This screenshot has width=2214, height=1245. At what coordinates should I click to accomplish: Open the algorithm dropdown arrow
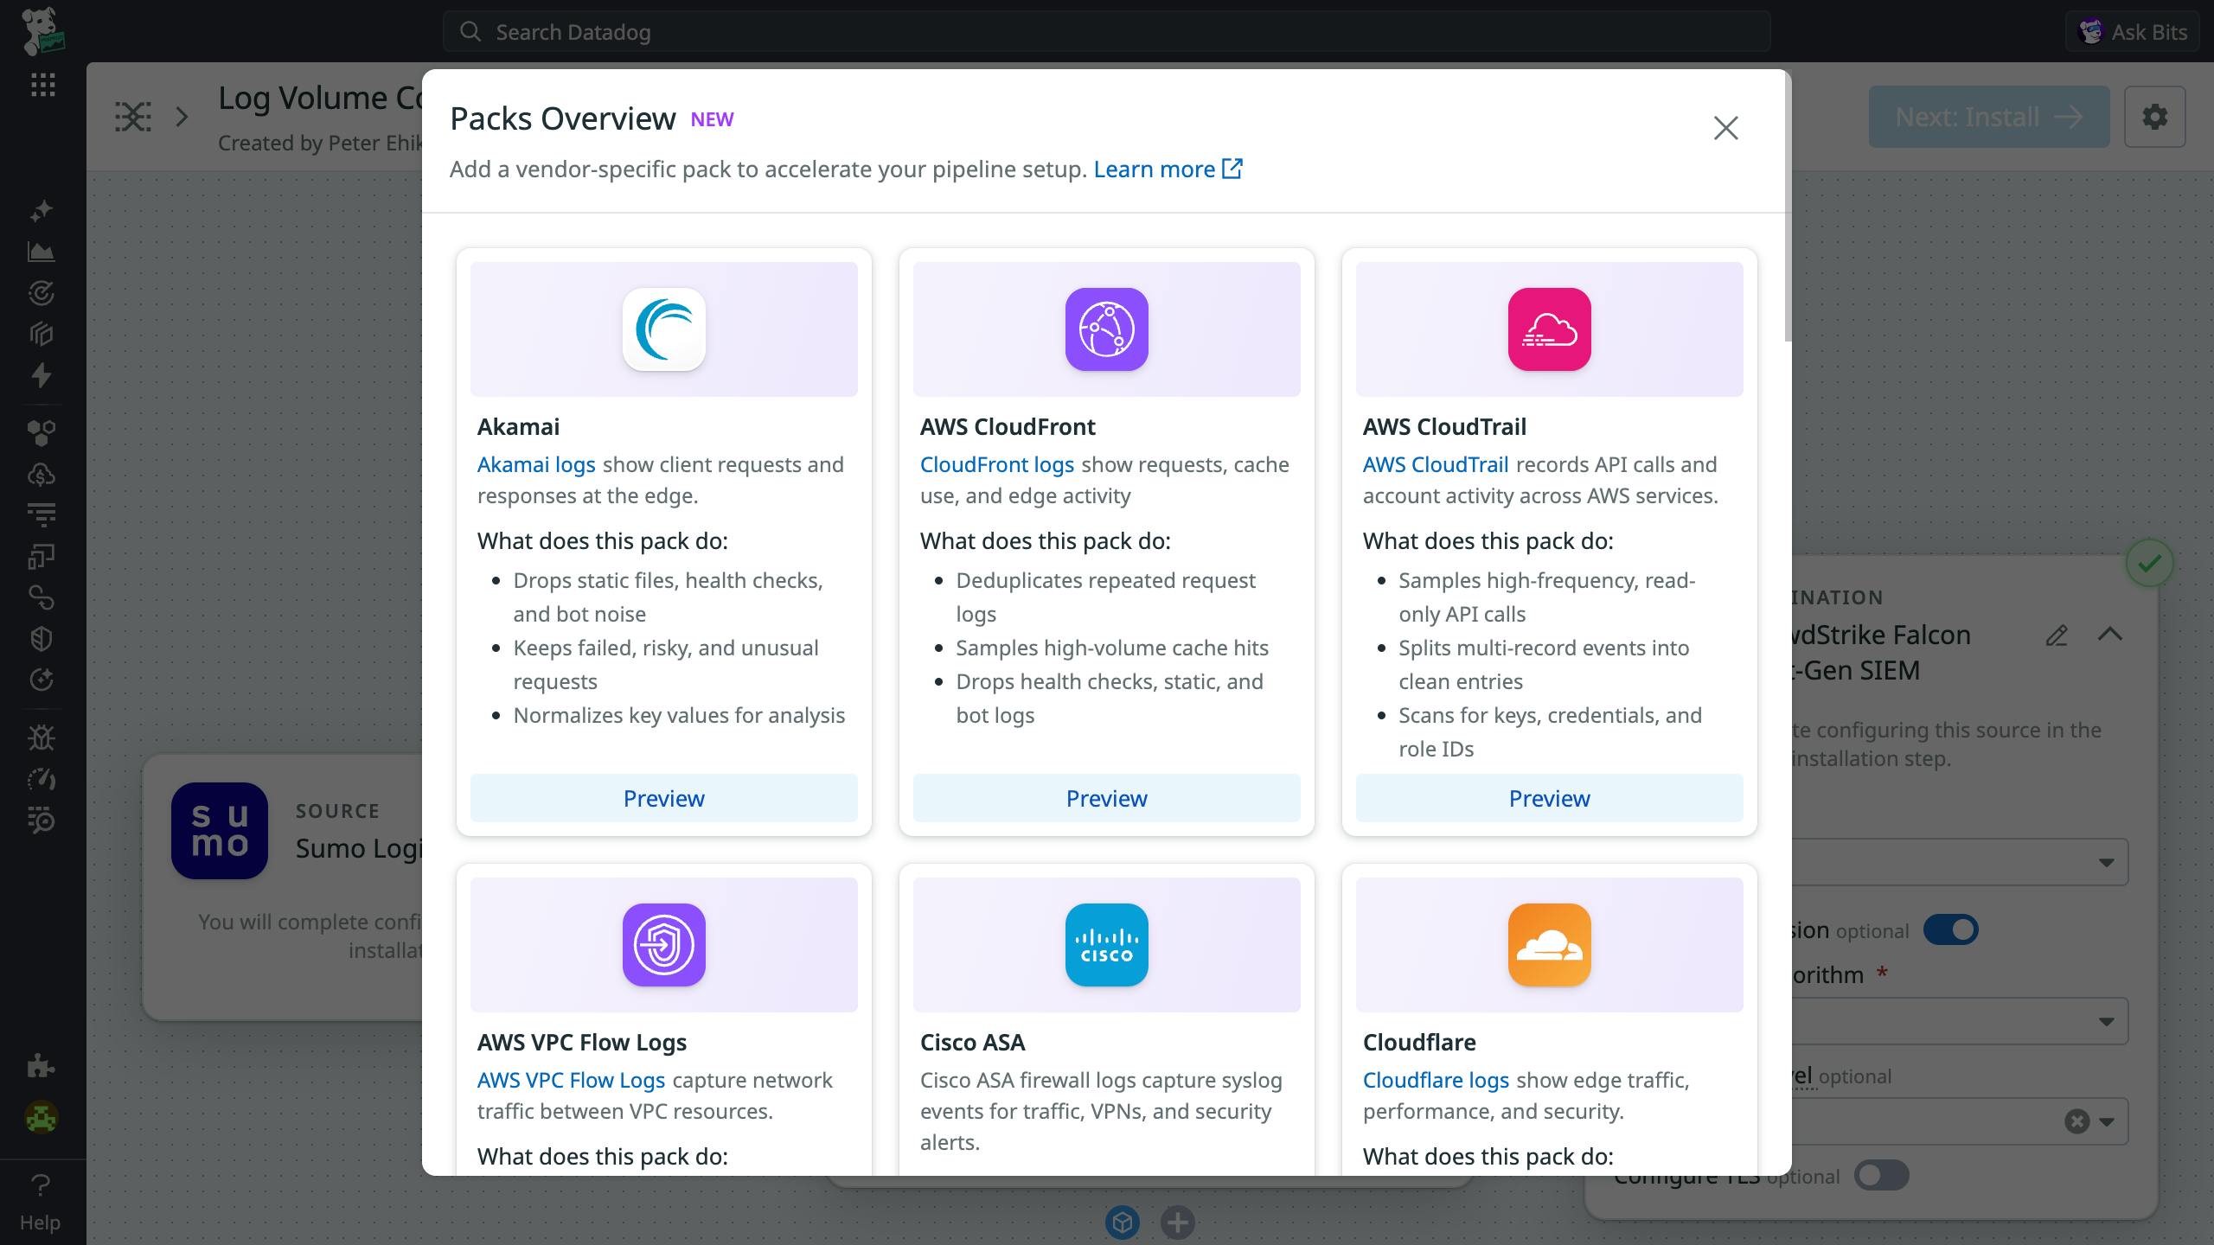(2106, 1021)
